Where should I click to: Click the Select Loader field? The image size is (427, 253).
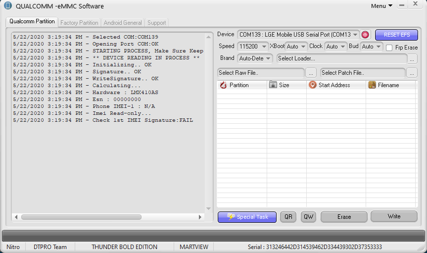click(x=342, y=58)
